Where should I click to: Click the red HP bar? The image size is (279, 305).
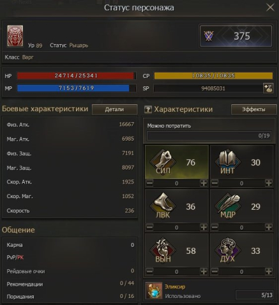coord(76,75)
